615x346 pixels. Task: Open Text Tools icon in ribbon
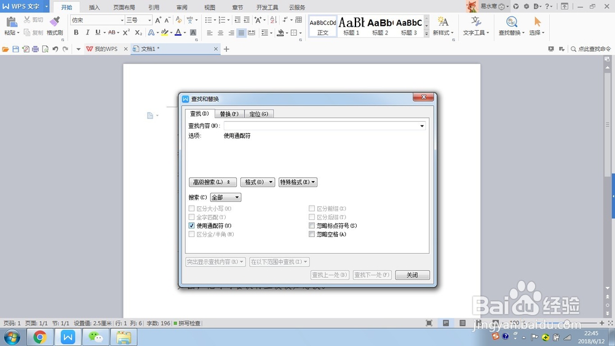476,22
